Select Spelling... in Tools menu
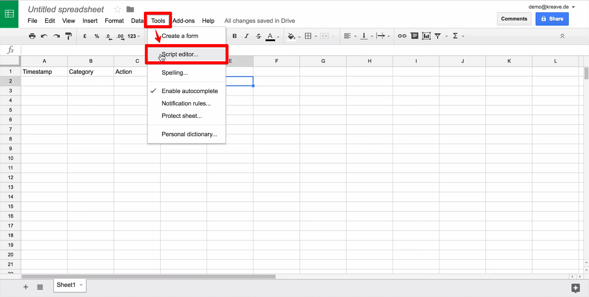Viewport: 589px width, 297px height. [187, 73]
